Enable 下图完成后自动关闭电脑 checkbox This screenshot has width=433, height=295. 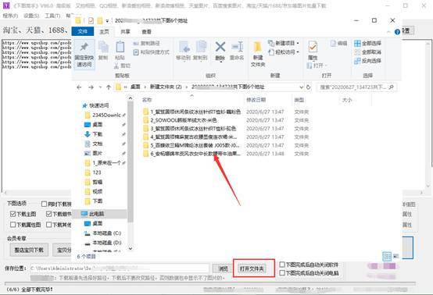(x=282, y=273)
